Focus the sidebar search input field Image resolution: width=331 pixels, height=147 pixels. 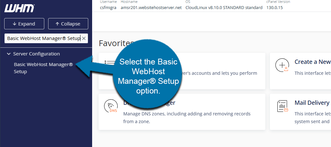click(43, 38)
